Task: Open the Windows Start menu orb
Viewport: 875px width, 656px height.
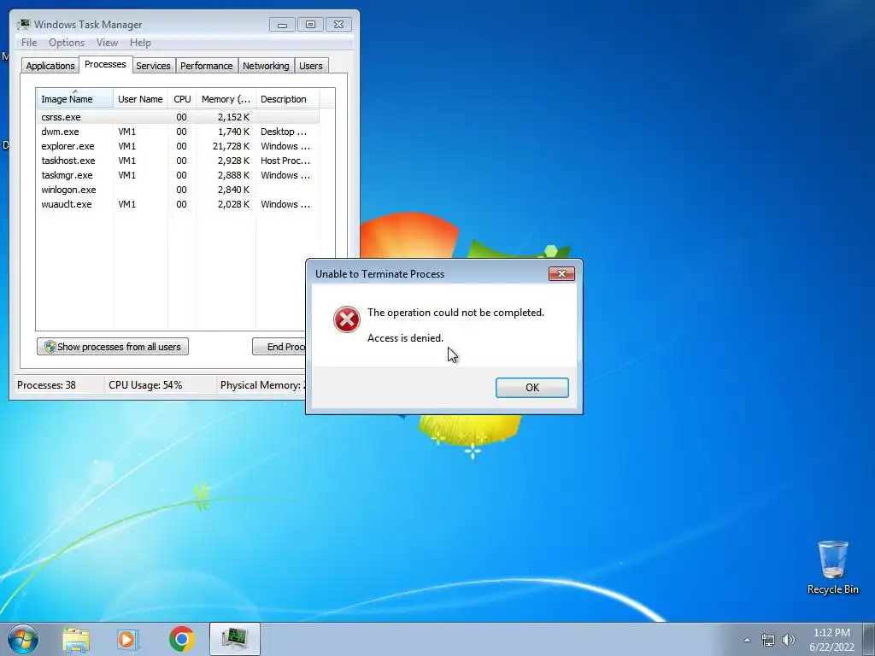Action: pyautogui.click(x=23, y=639)
